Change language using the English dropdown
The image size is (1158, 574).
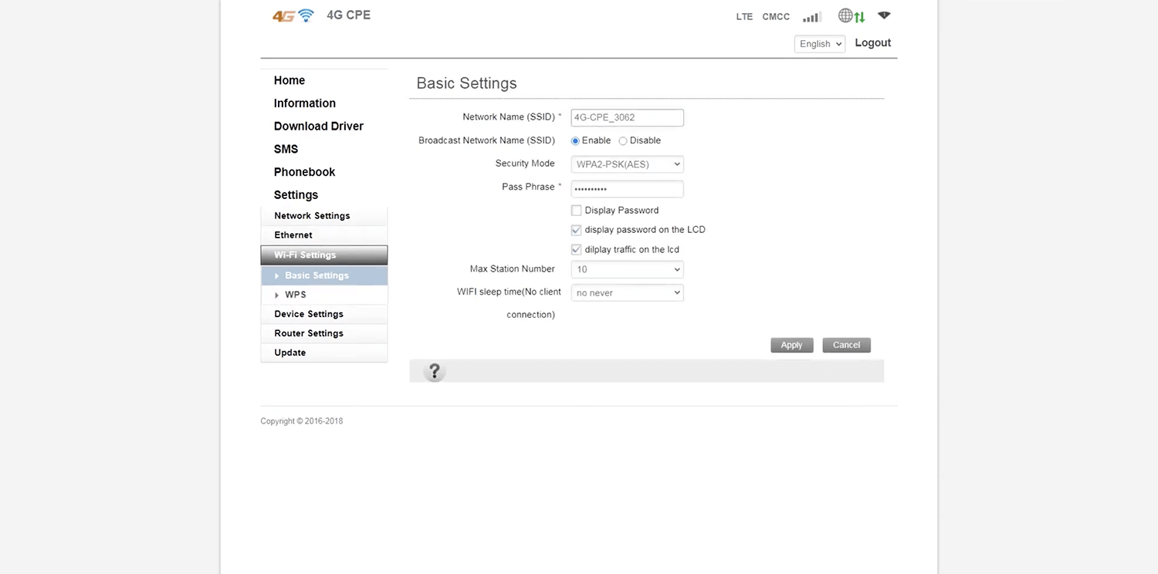click(x=819, y=44)
